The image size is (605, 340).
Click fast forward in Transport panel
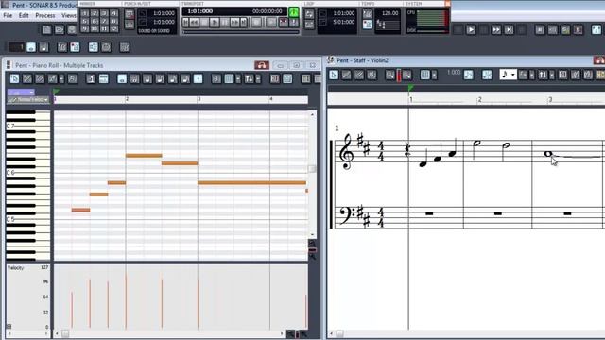[234, 23]
